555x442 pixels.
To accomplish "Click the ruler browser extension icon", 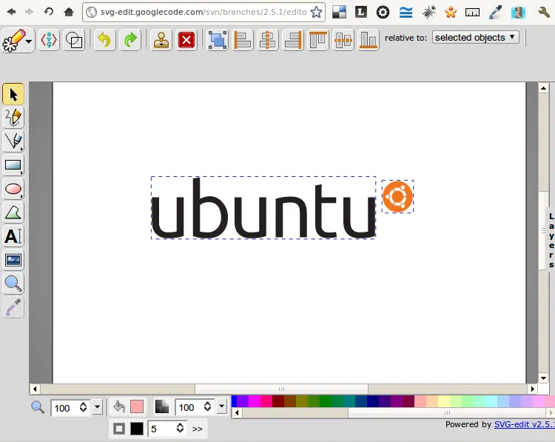I will pyautogui.click(x=472, y=13).
